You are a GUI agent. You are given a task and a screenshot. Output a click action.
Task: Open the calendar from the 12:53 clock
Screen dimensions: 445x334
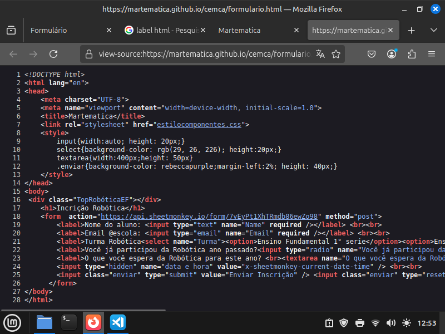point(427,323)
